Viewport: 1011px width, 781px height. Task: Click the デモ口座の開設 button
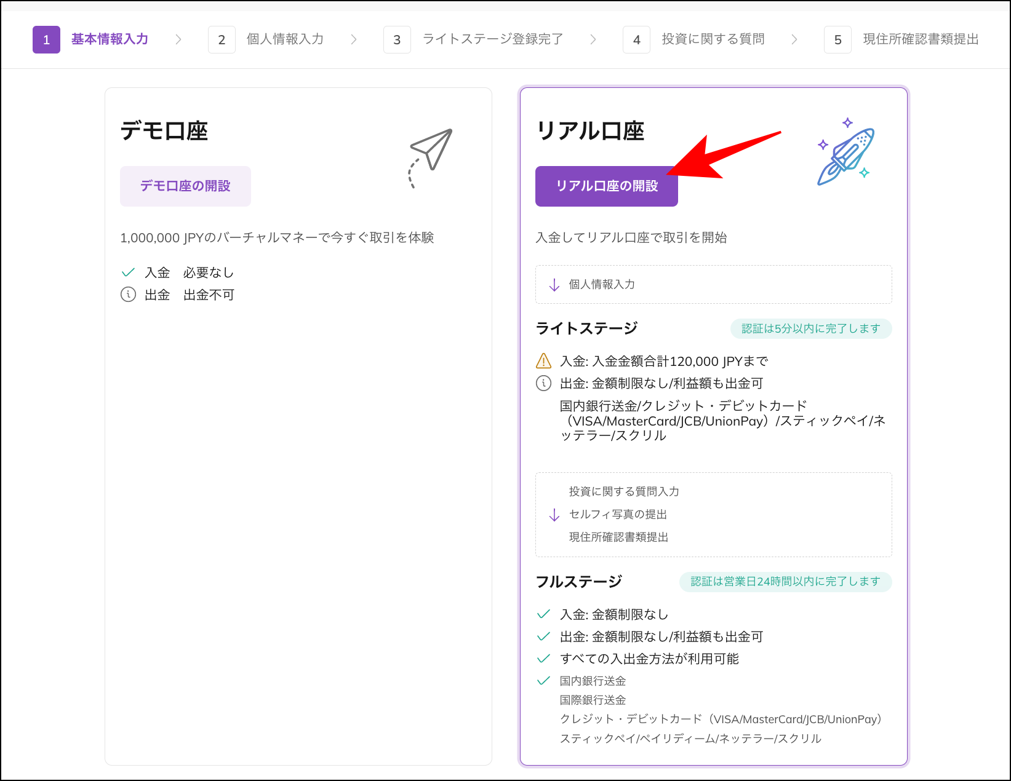(185, 186)
